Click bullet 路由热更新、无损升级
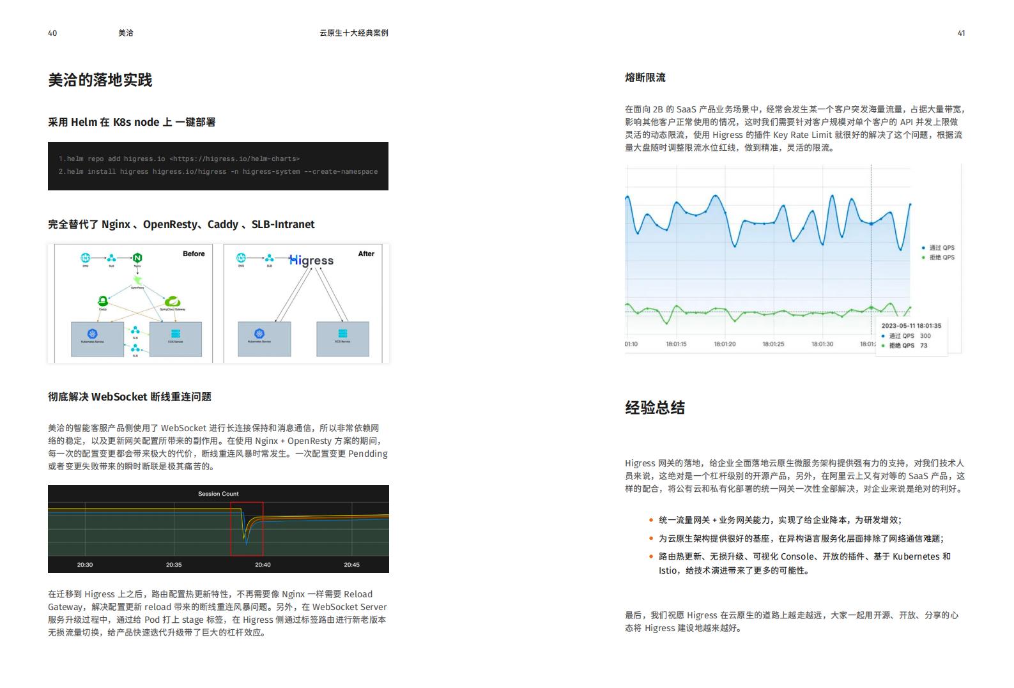 point(805,563)
